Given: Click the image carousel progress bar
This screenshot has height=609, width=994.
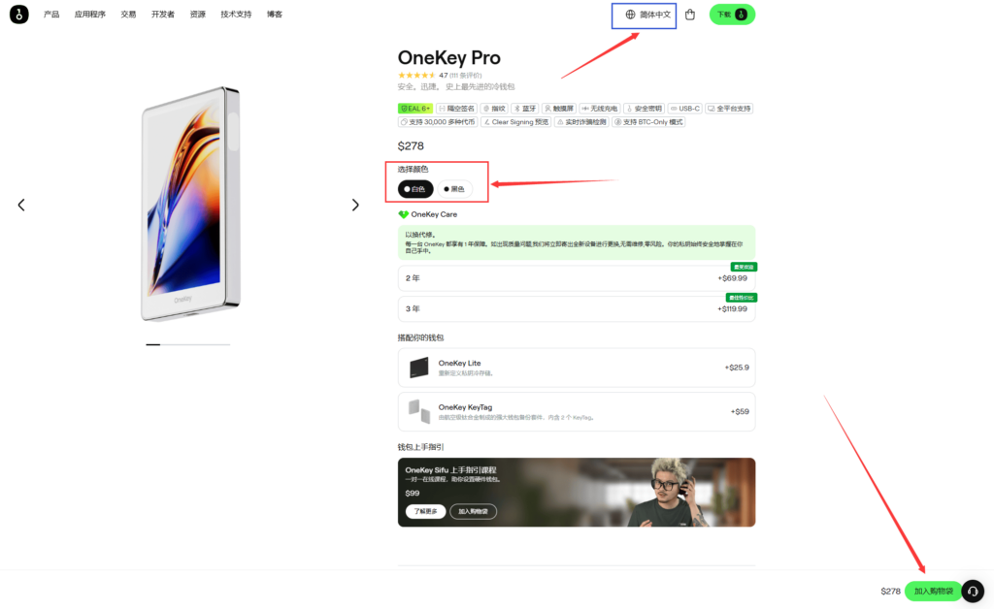Looking at the screenshot, I should point(187,344).
